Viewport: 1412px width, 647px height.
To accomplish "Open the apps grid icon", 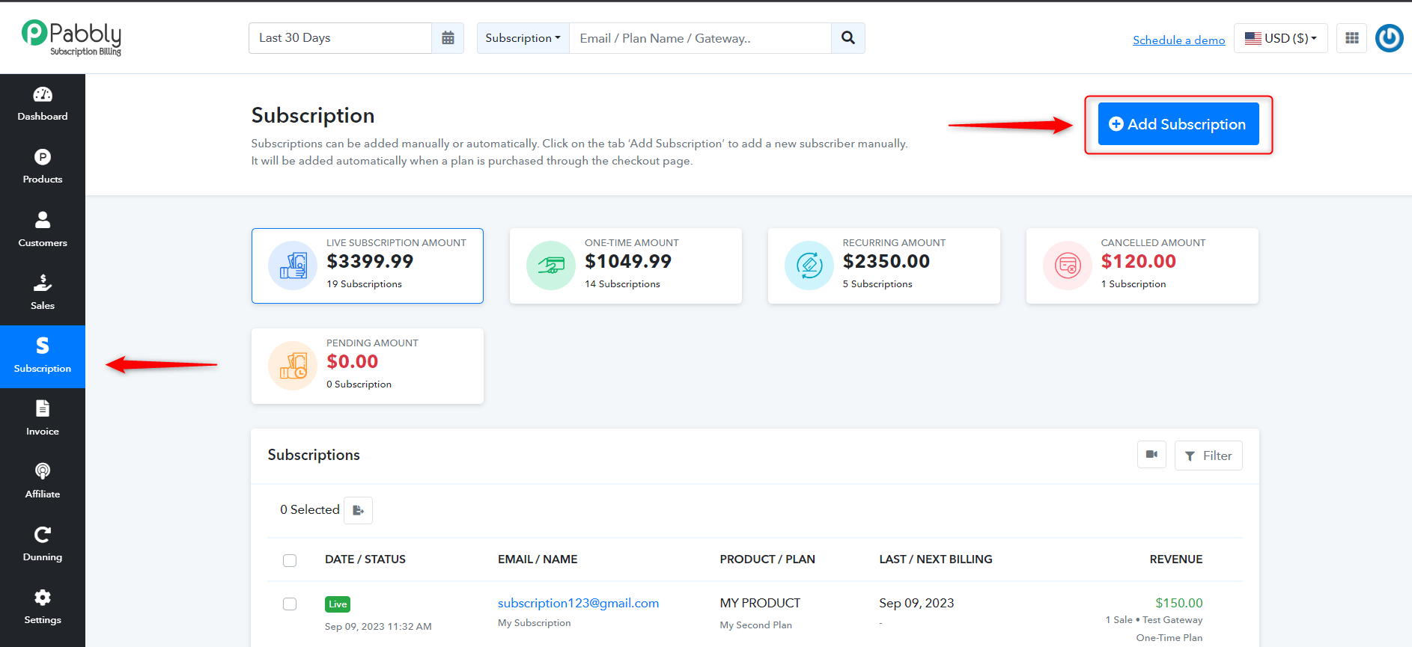I will [x=1352, y=38].
